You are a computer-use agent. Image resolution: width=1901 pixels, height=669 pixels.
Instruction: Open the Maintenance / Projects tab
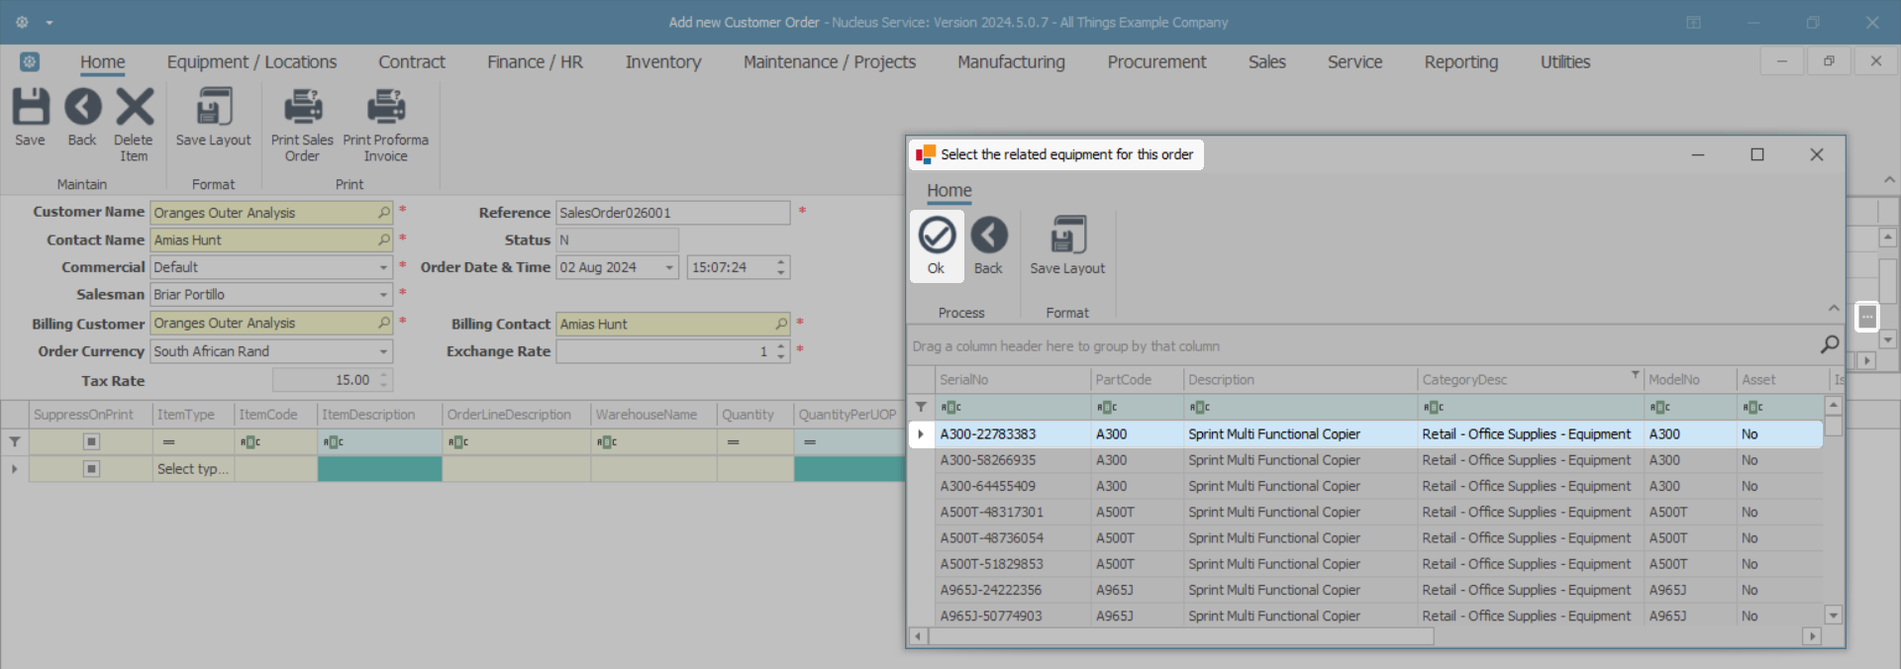[830, 61]
